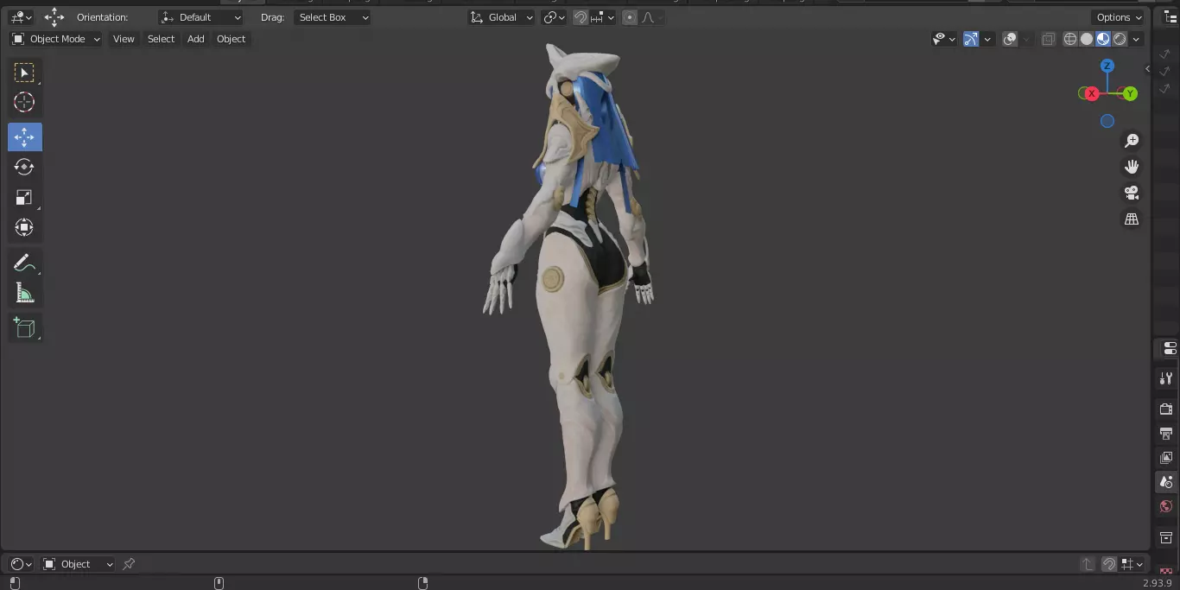Screen dimensions: 1180x590
Task: Open the visibility and selectability dropdown
Action: (x=944, y=39)
